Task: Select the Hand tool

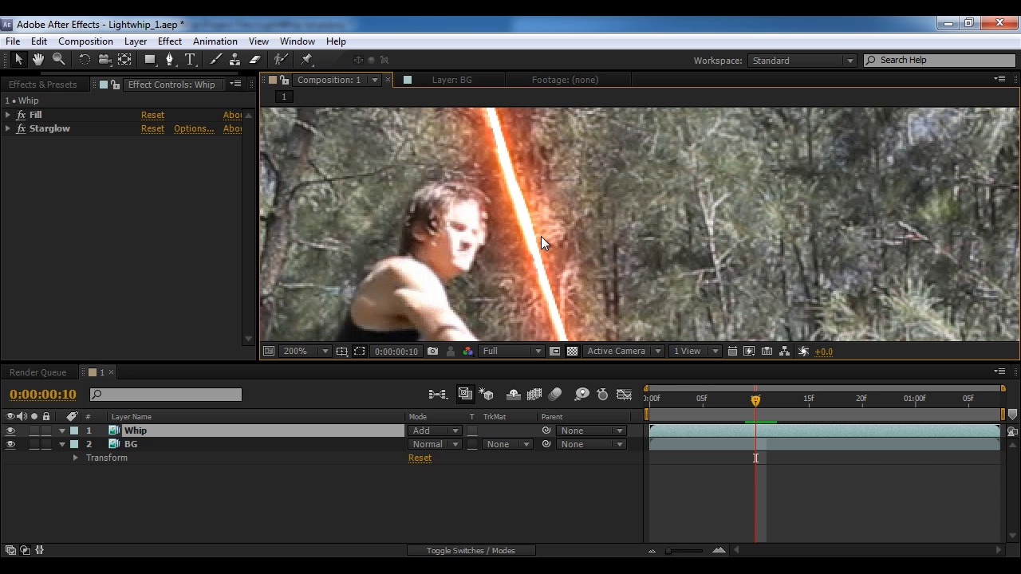Action: (x=37, y=60)
